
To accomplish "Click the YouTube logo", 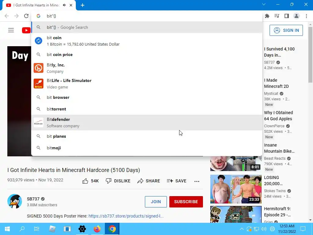I will [x=26, y=30].
